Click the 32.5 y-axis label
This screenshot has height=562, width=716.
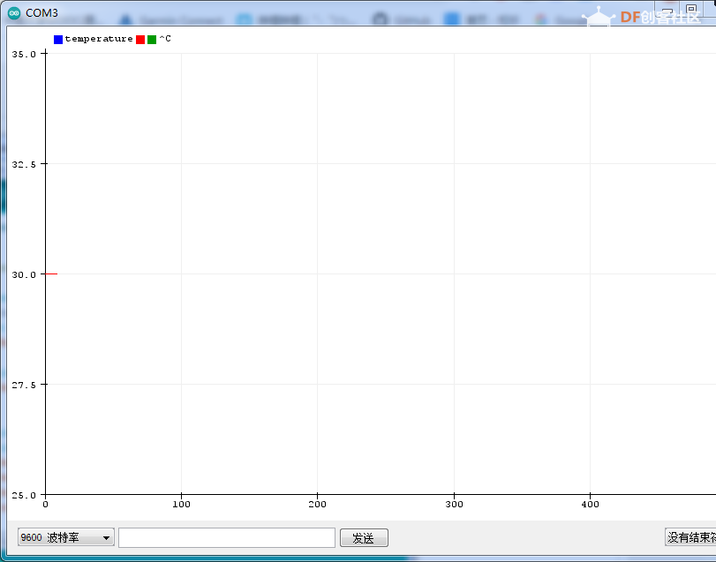pos(24,164)
